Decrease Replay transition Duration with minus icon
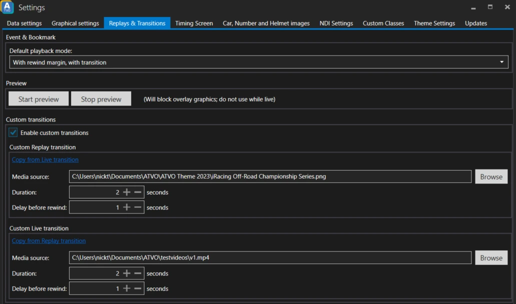Viewport: 516px width, 304px height. tap(138, 192)
